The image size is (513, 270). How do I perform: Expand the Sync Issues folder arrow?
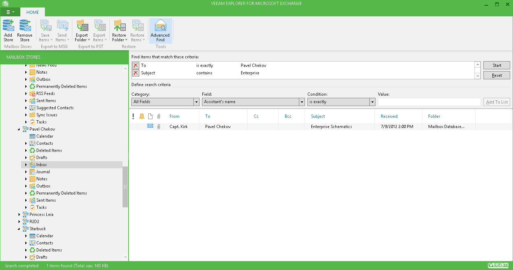26,115
